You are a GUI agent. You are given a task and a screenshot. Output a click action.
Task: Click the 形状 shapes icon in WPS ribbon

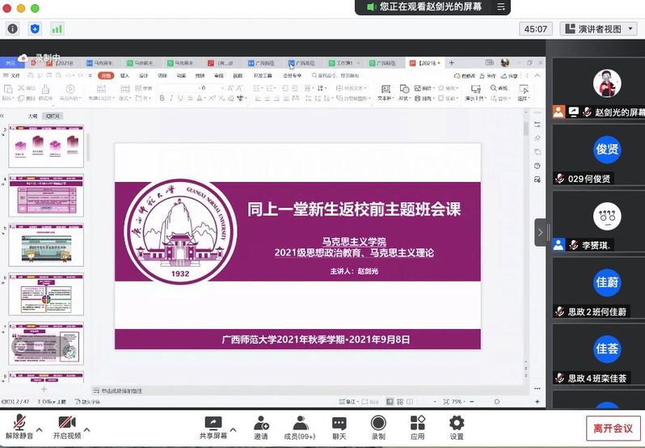click(x=404, y=89)
